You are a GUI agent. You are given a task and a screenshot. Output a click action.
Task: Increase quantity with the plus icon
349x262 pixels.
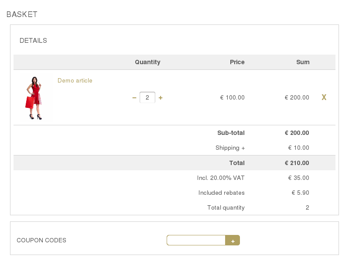tap(161, 97)
